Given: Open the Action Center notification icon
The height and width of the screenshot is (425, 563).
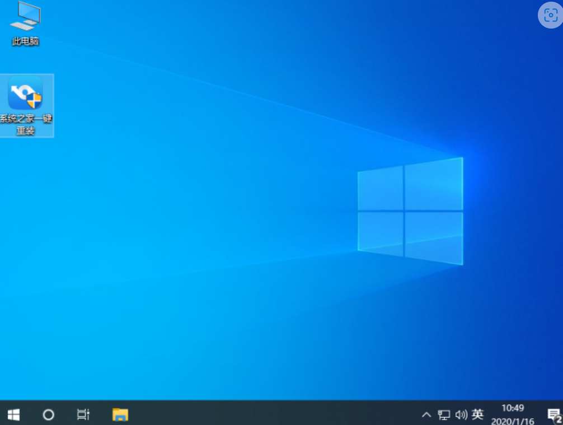Looking at the screenshot, I should [552, 414].
